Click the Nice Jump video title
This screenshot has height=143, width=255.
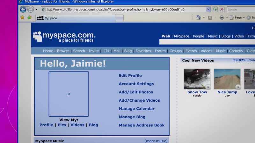point(227,92)
